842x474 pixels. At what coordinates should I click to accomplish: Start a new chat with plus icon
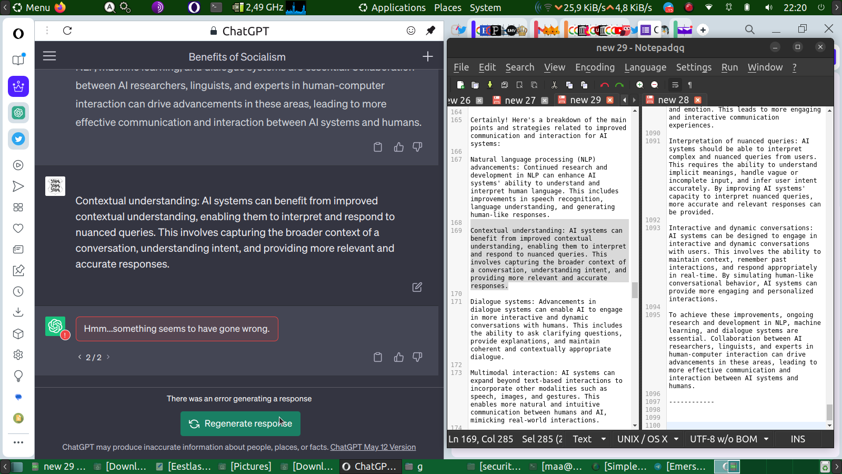428,56
